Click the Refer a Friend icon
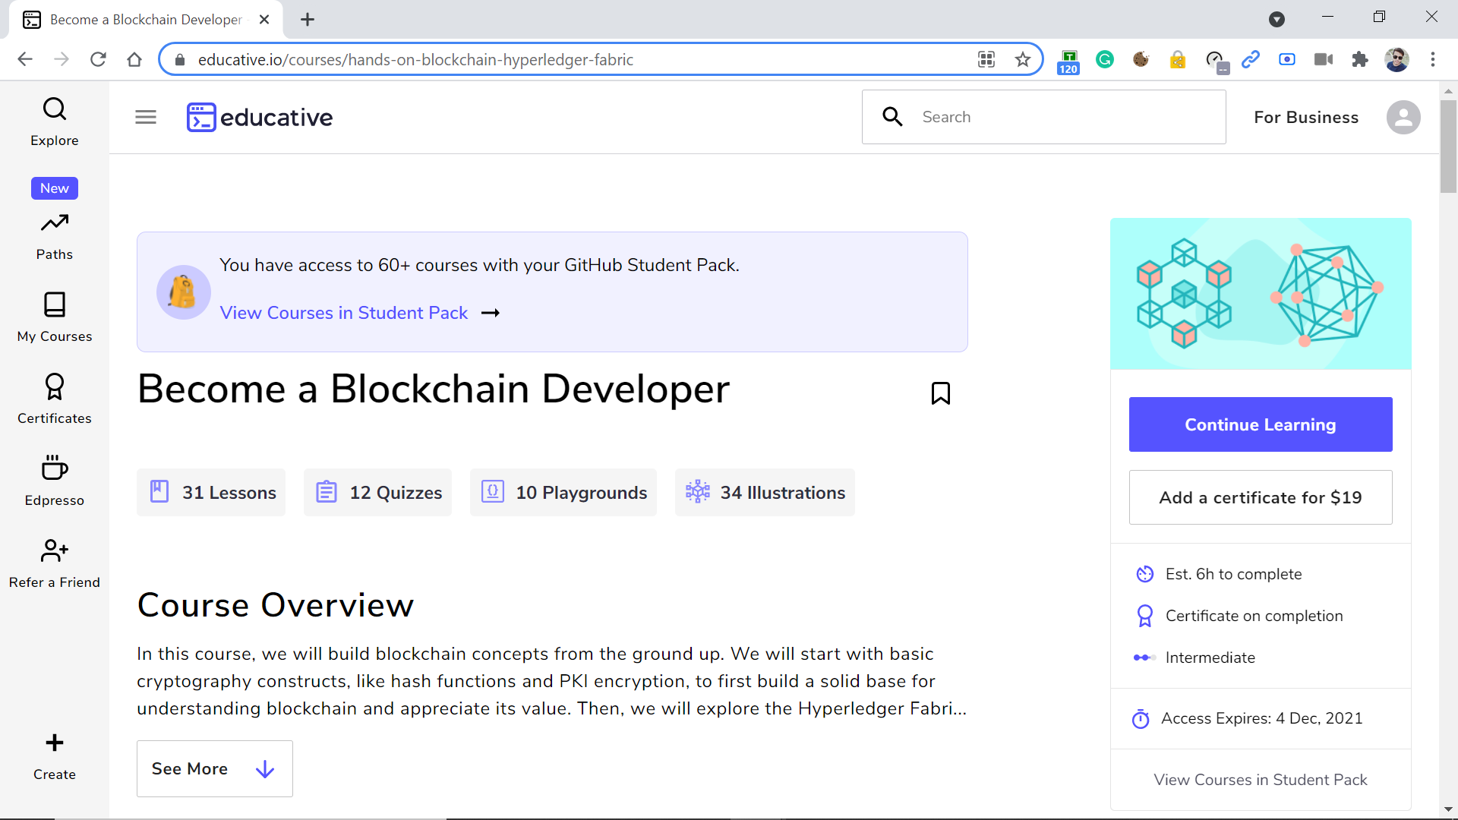 (54, 550)
